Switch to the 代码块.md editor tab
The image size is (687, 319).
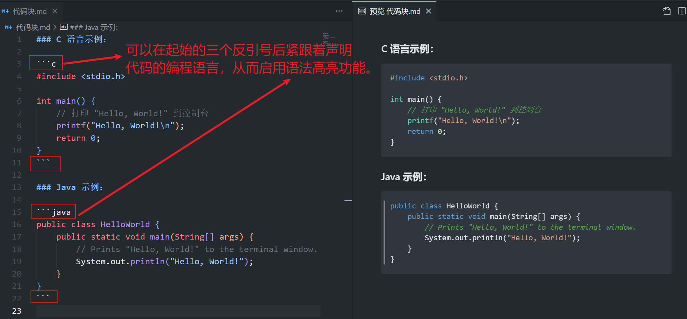point(30,11)
